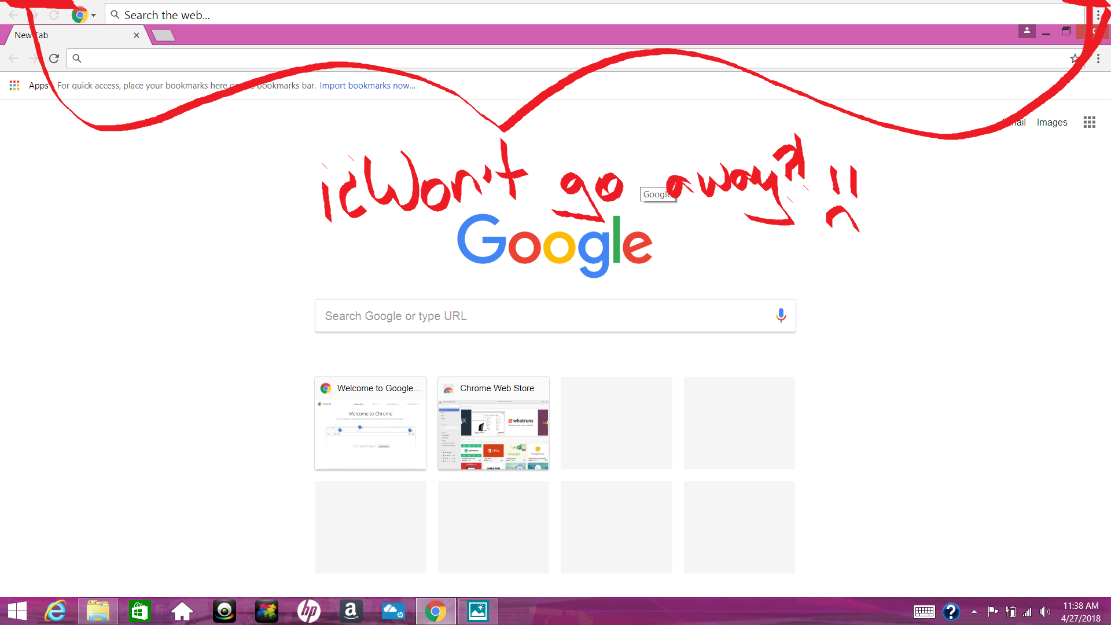This screenshot has height=625, width=1111.
Task: Open the Chrome Web Store thumbnail
Action: click(493, 423)
